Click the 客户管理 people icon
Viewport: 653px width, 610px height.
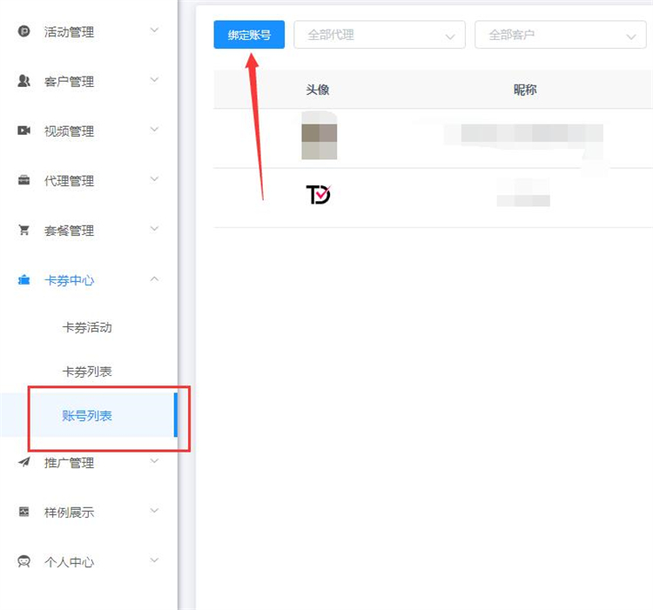click(24, 81)
